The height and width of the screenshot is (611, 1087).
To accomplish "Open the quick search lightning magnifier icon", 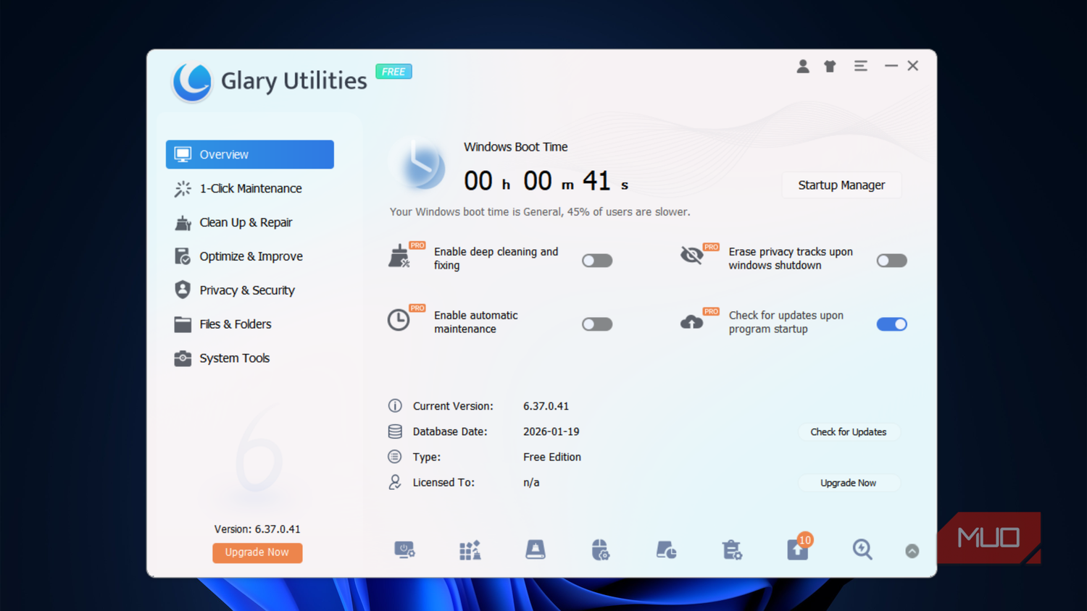I will [x=862, y=550].
